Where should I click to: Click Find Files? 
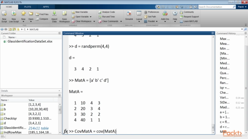pyautogui.click(x=42, y=14)
